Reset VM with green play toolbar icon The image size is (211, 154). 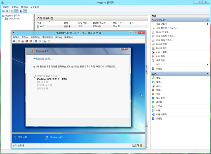40,41
